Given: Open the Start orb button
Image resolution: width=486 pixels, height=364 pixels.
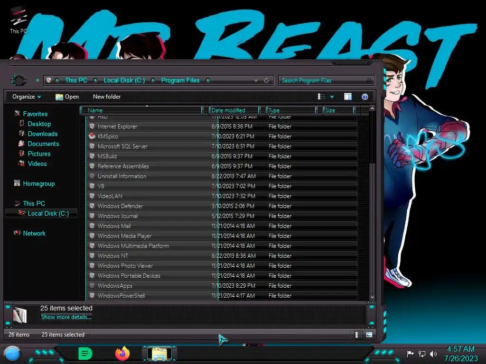Looking at the screenshot, I should [x=12, y=354].
